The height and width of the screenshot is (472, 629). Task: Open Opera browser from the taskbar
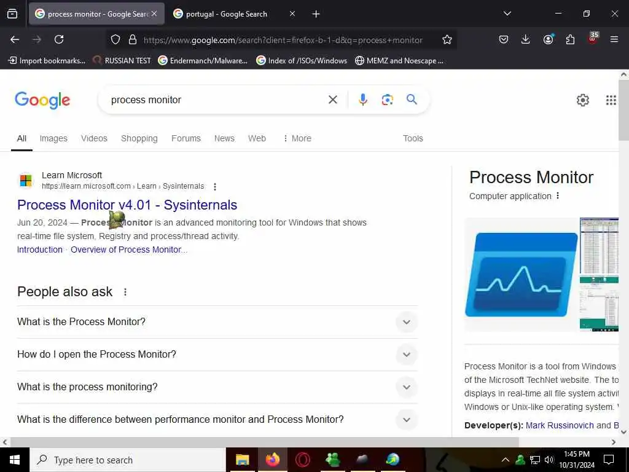click(303, 460)
